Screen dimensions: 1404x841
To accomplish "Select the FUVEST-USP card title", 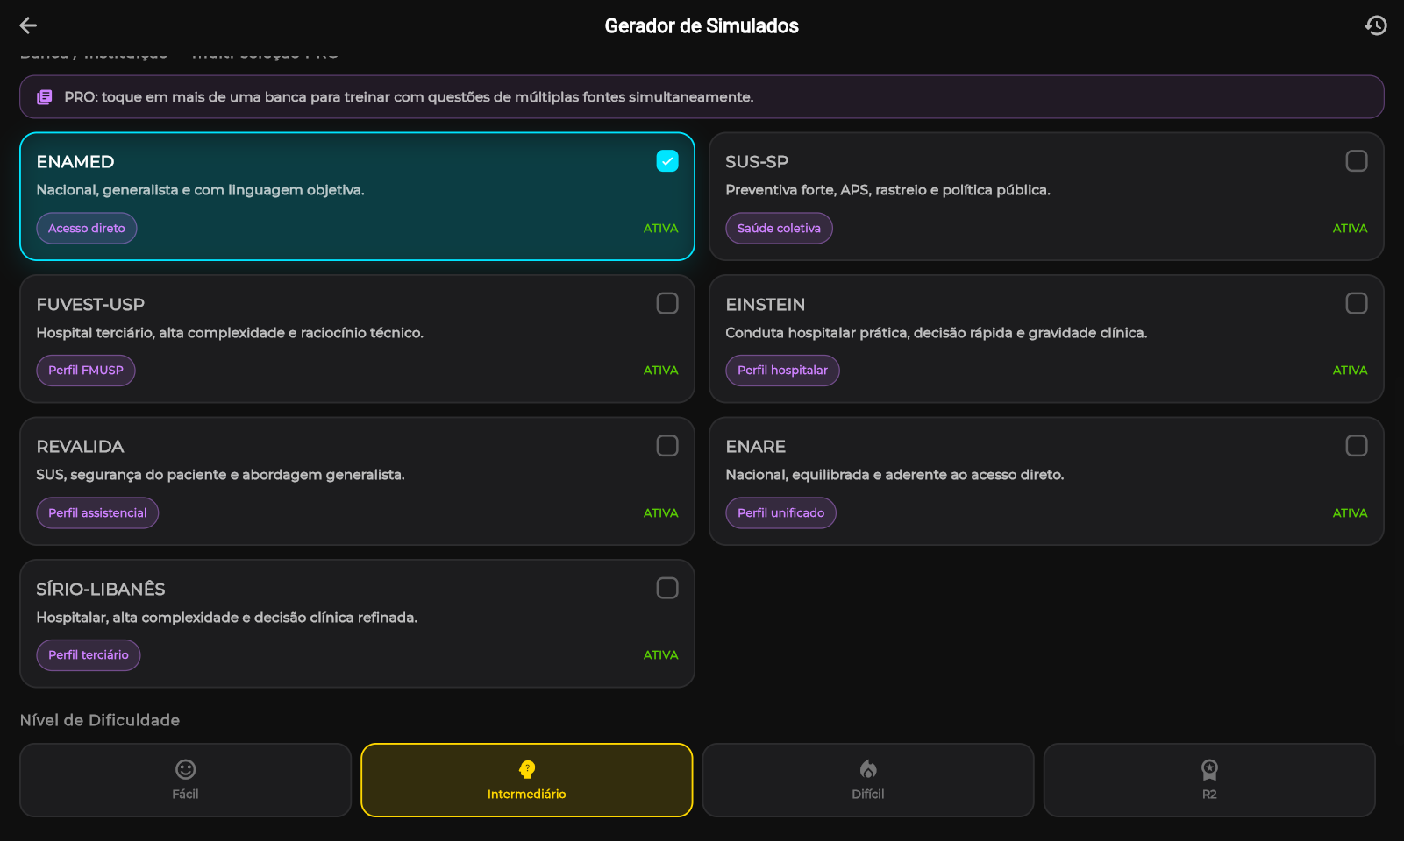I will pyautogui.click(x=90, y=305).
